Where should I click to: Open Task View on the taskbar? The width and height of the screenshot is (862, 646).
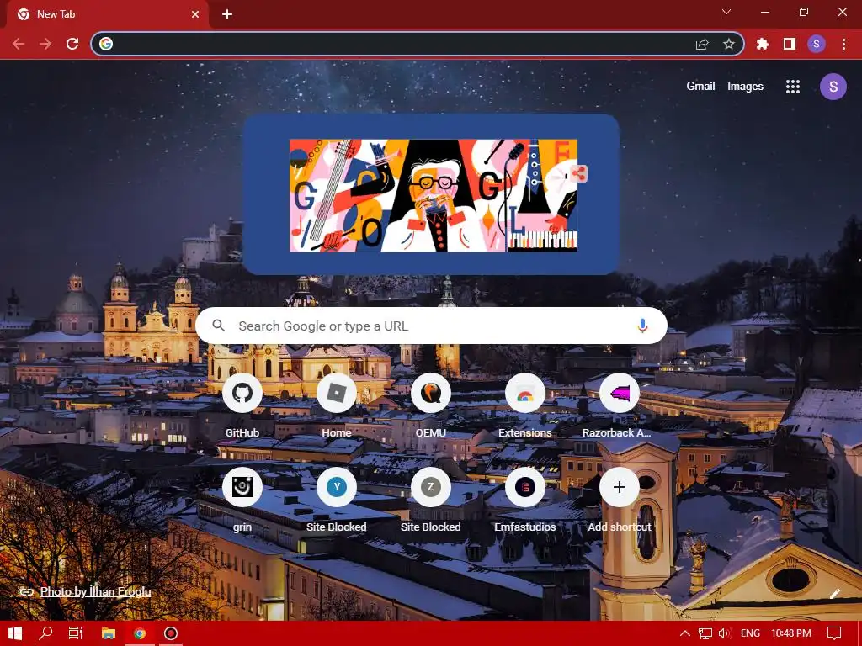[x=76, y=633]
